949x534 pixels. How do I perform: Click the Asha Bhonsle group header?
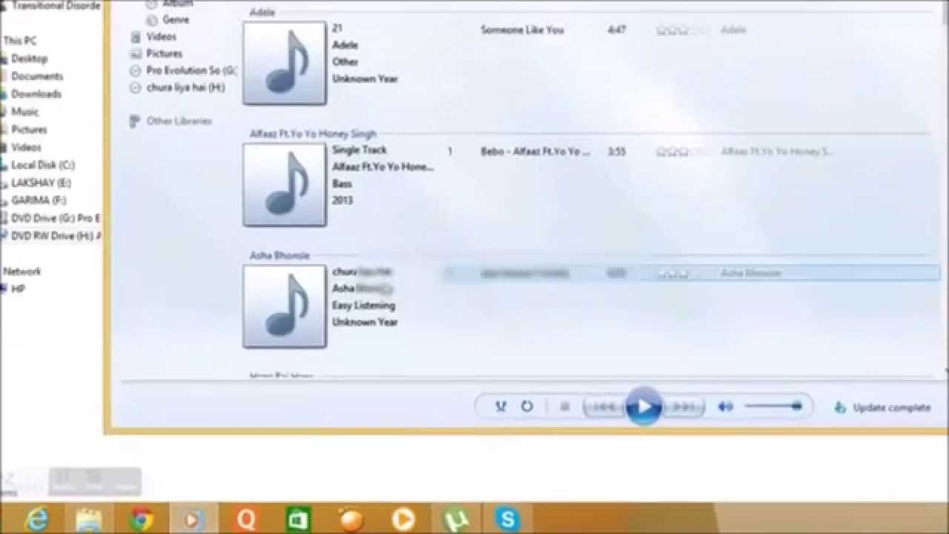tap(280, 255)
